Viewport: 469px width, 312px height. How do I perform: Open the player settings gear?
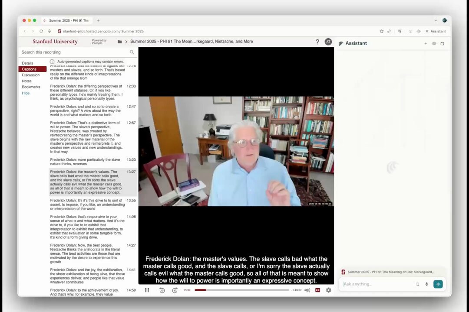(328, 290)
